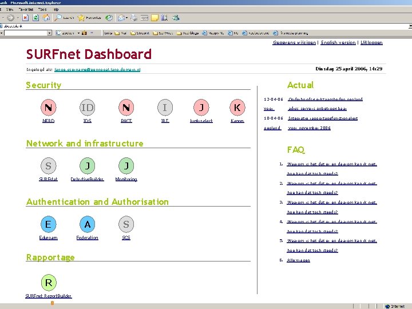
Task: Open the Favorites star toolbar button
Action: (x=89, y=18)
